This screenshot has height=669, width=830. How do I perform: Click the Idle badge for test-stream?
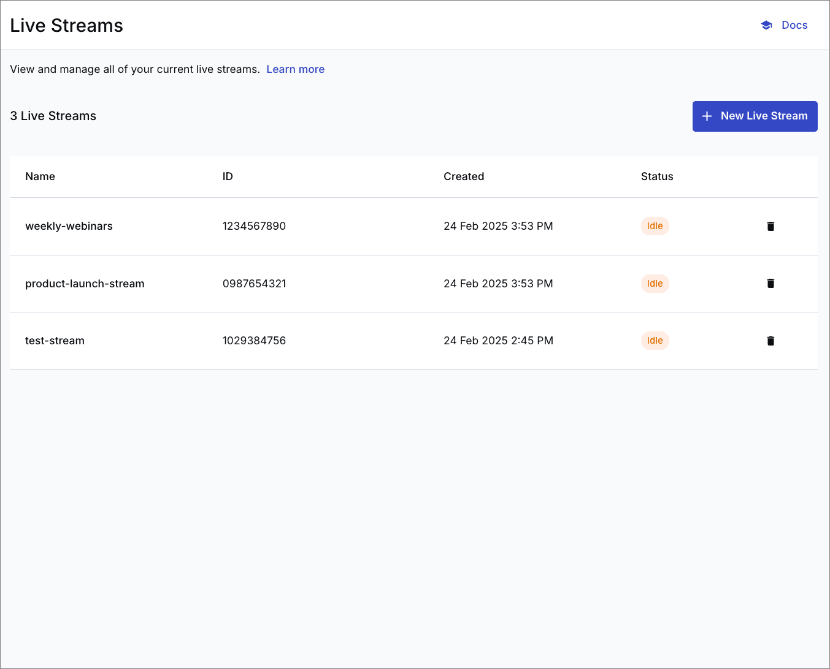click(x=655, y=341)
